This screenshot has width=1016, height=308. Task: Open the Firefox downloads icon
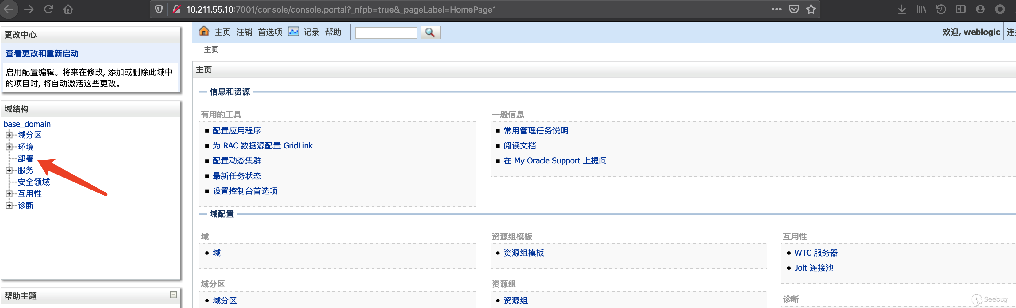pos(902,9)
